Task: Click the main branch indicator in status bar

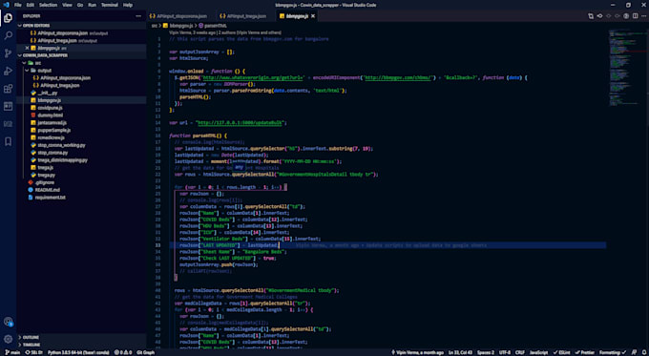Action: (x=12, y=353)
